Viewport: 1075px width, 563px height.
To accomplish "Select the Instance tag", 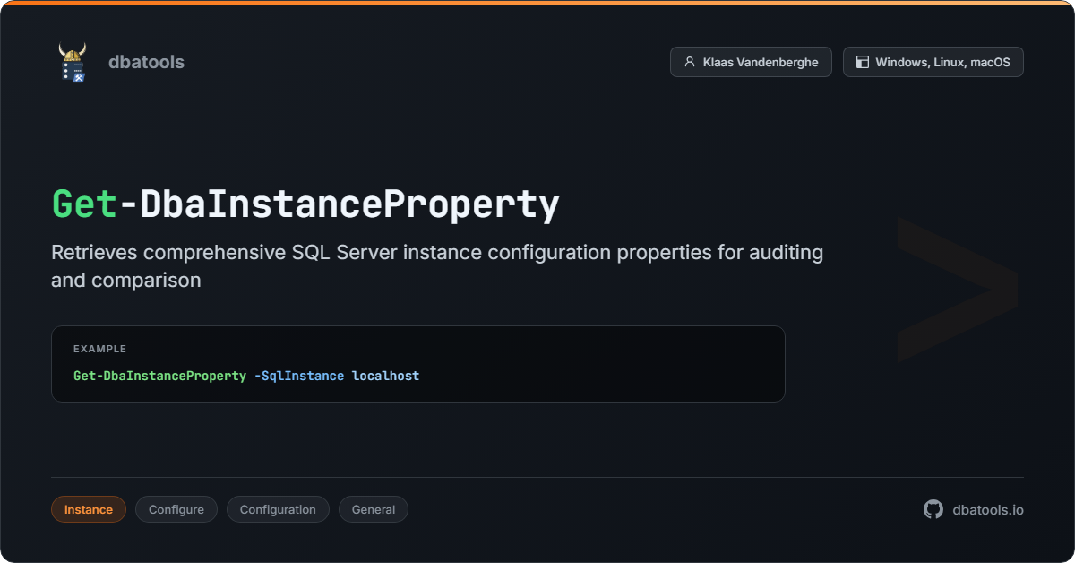I will tap(89, 509).
